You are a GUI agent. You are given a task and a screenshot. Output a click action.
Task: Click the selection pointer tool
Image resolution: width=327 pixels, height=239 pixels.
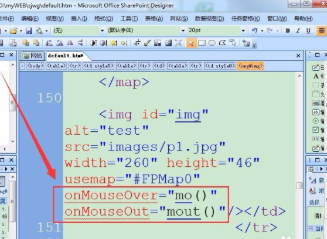point(191,43)
